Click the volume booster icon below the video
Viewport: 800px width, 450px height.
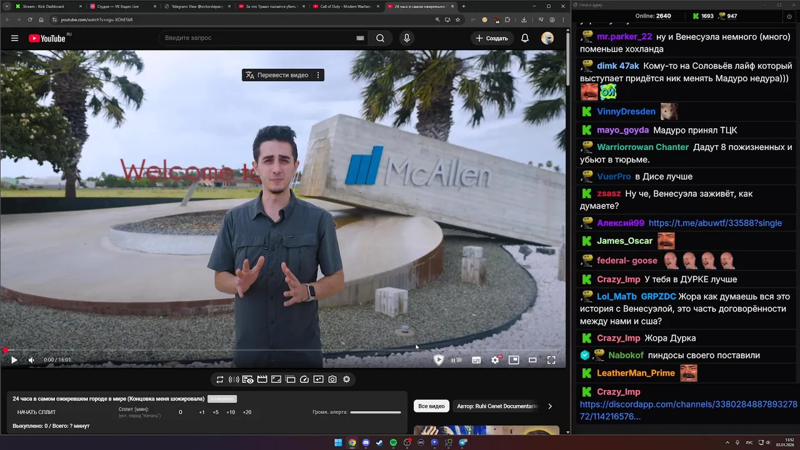pyautogui.click(x=234, y=379)
